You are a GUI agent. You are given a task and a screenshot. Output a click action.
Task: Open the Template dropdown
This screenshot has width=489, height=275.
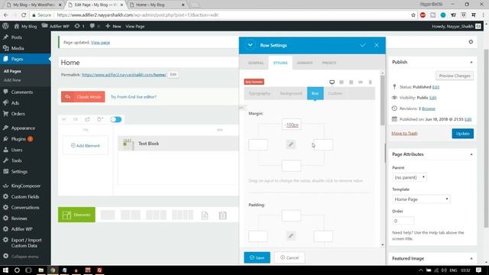(x=421, y=199)
